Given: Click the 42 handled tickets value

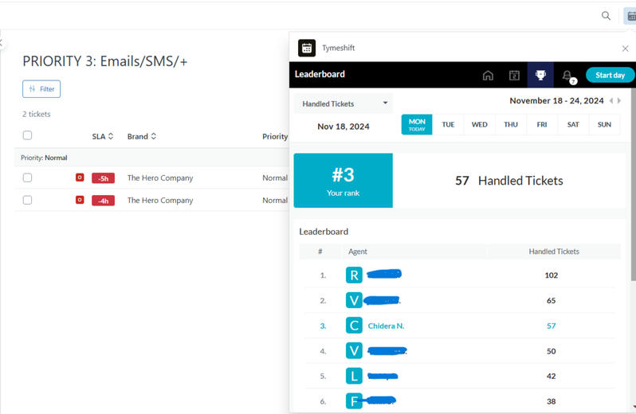Looking at the screenshot, I should 552,377.
